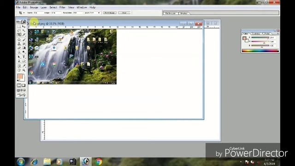The width and height of the screenshot is (295, 166).
Task: Select the Lasso tool
Action: [x=19, y=31]
